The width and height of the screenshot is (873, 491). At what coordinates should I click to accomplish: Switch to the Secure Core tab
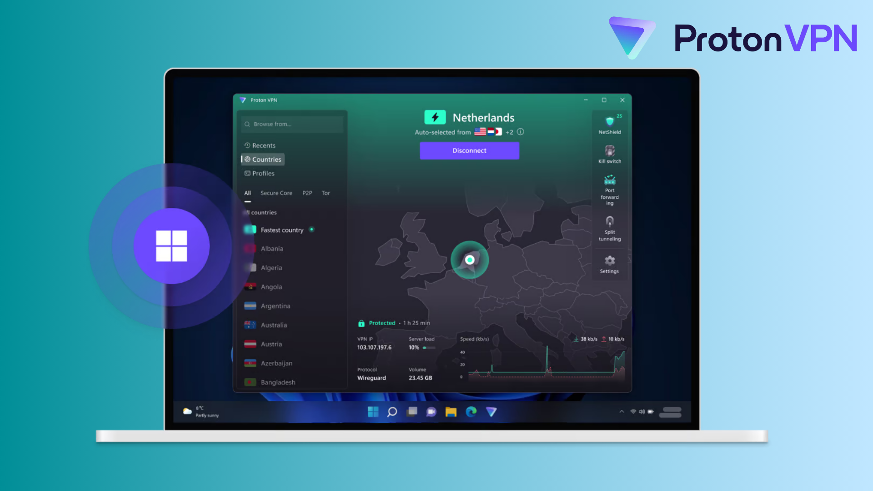(x=276, y=193)
